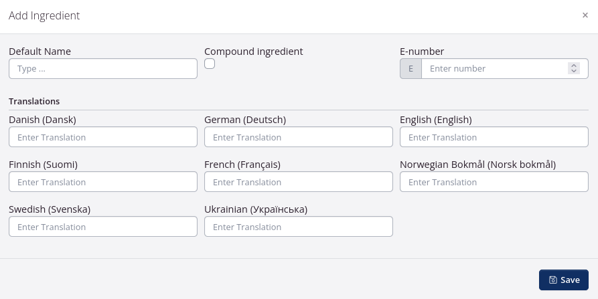The height and width of the screenshot is (299, 598).
Task: Click the floppy disk icon on Save
Action: [552, 280]
